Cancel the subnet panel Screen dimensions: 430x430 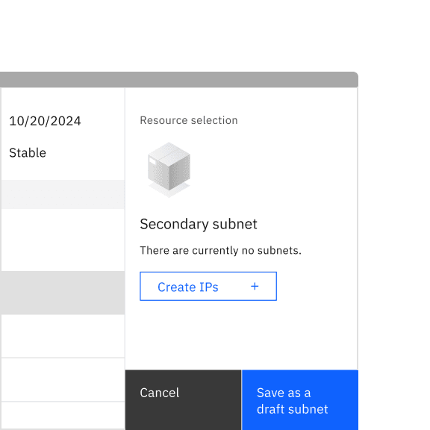coord(183,400)
